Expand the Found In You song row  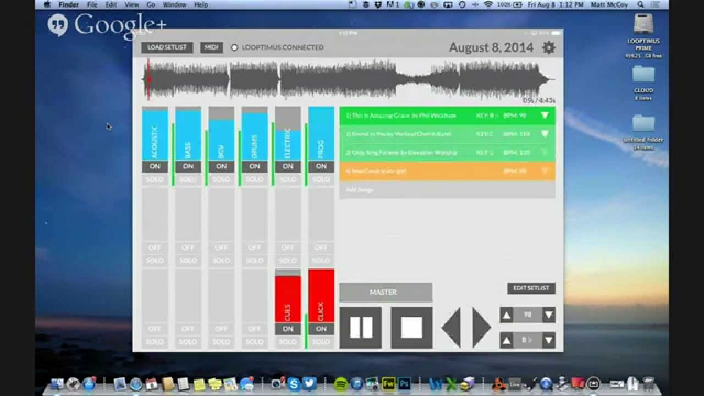545,134
